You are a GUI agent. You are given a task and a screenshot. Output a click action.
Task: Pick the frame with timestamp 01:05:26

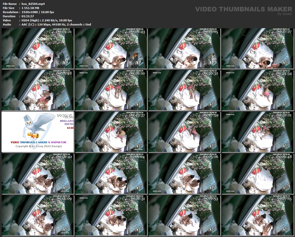[184, 174]
